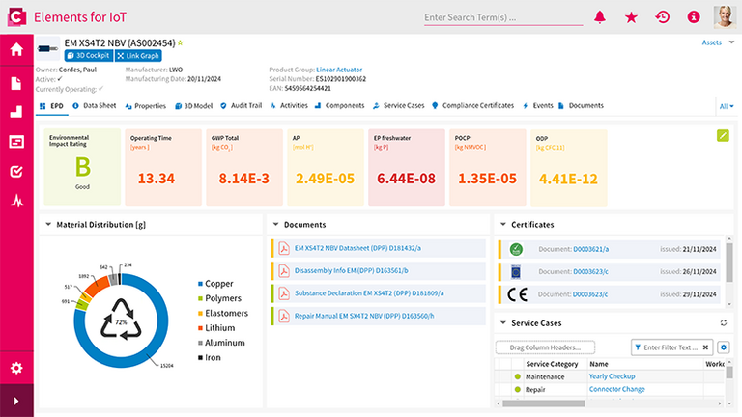Open the Assets dropdown at top right
Viewport: 742px width, 417px height.
pyautogui.click(x=718, y=42)
